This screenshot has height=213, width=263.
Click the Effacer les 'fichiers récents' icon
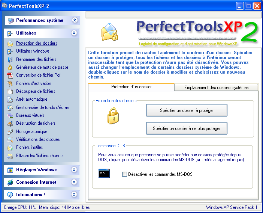(x=10, y=156)
